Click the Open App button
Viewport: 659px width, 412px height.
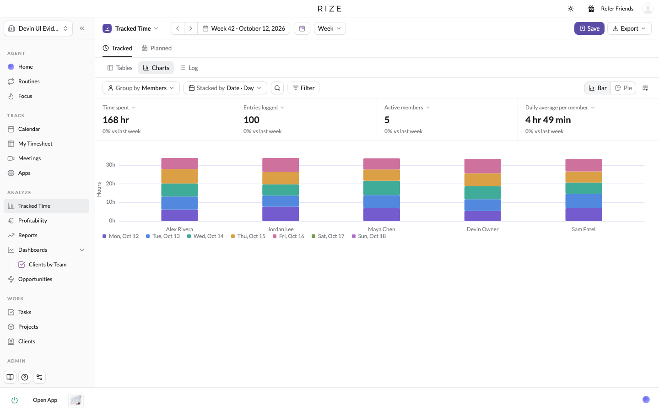point(45,400)
